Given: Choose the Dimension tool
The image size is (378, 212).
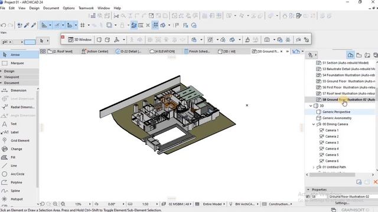Looking at the screenshot, I should pyautogui.click(x=18, y=91).
